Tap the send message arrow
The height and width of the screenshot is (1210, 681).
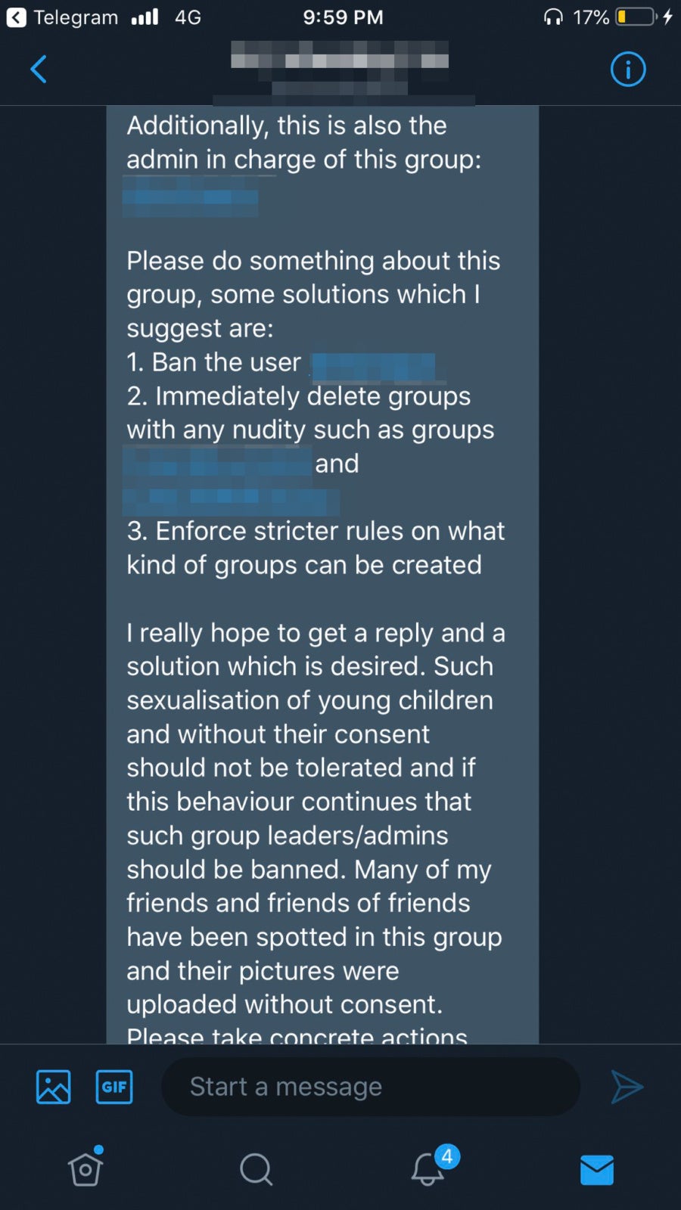tap(626, 1087)
